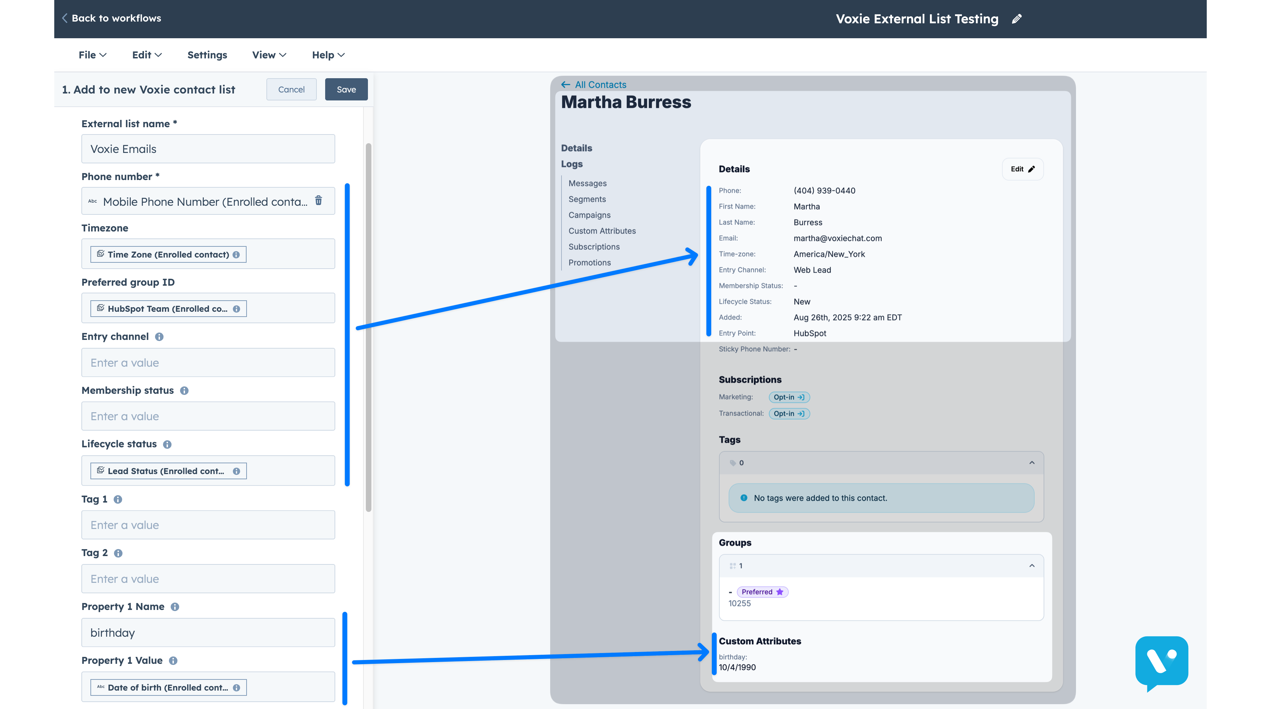1261x709 pixels.
Task: Click the phone number (404) 939-0440
Action: (824, 191)
